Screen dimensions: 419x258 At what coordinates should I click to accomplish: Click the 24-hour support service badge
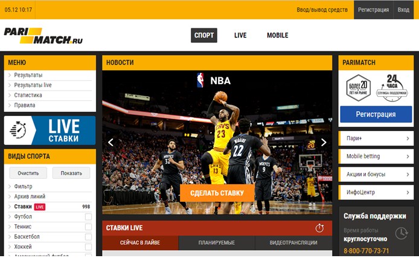coord(391,87)
